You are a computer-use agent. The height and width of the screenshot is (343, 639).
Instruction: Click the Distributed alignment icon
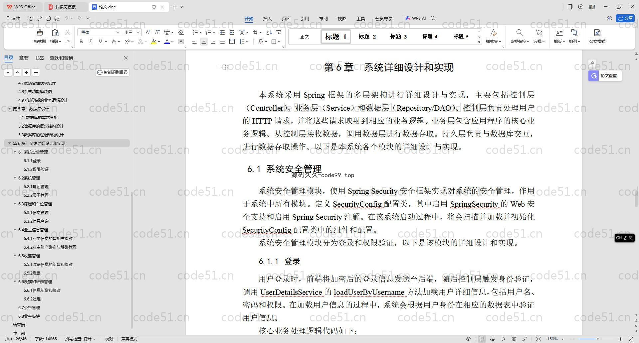232,42
